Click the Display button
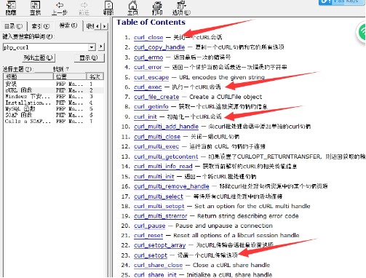366x278 pixels. pos(89,57)
